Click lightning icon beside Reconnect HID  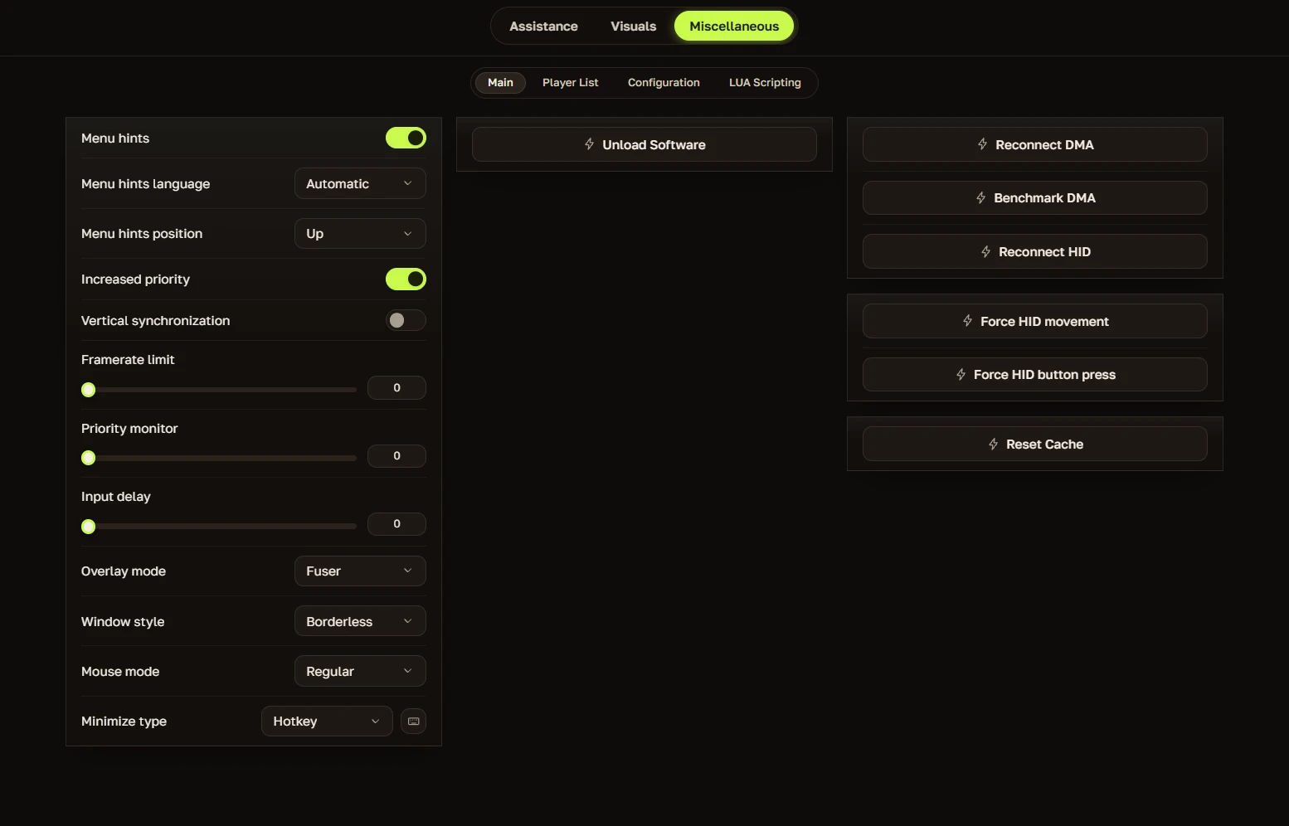(985, 252)
